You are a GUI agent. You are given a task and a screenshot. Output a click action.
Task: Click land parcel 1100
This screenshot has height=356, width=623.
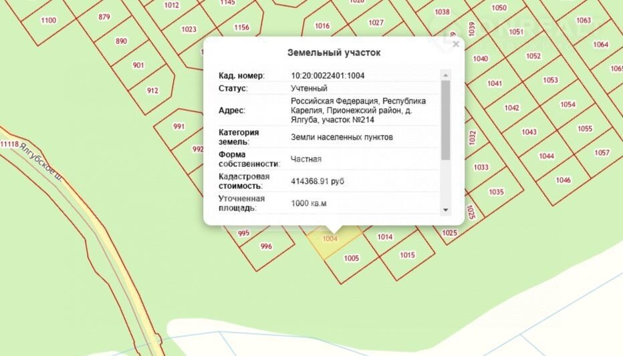pos(48,21)
